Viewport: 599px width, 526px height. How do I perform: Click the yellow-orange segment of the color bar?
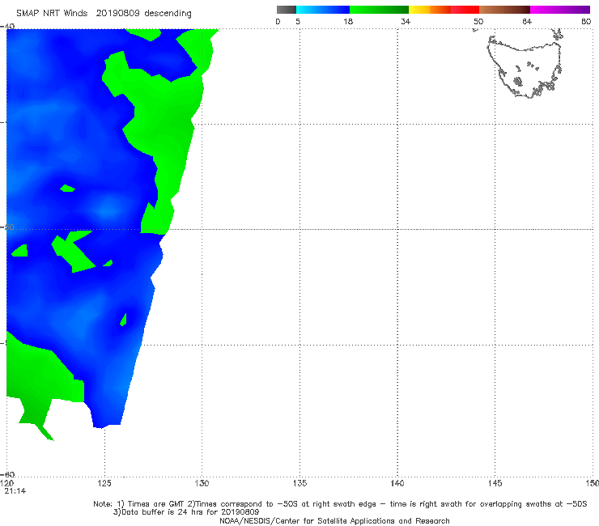[430, 10]
